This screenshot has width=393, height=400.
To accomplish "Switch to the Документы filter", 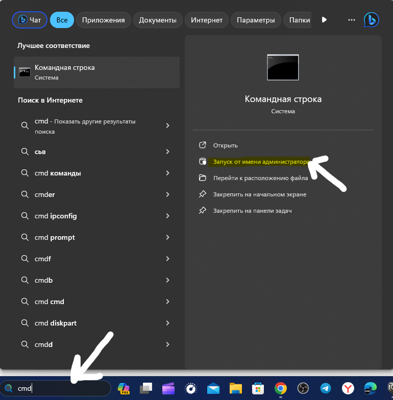I will click(158, 20).
